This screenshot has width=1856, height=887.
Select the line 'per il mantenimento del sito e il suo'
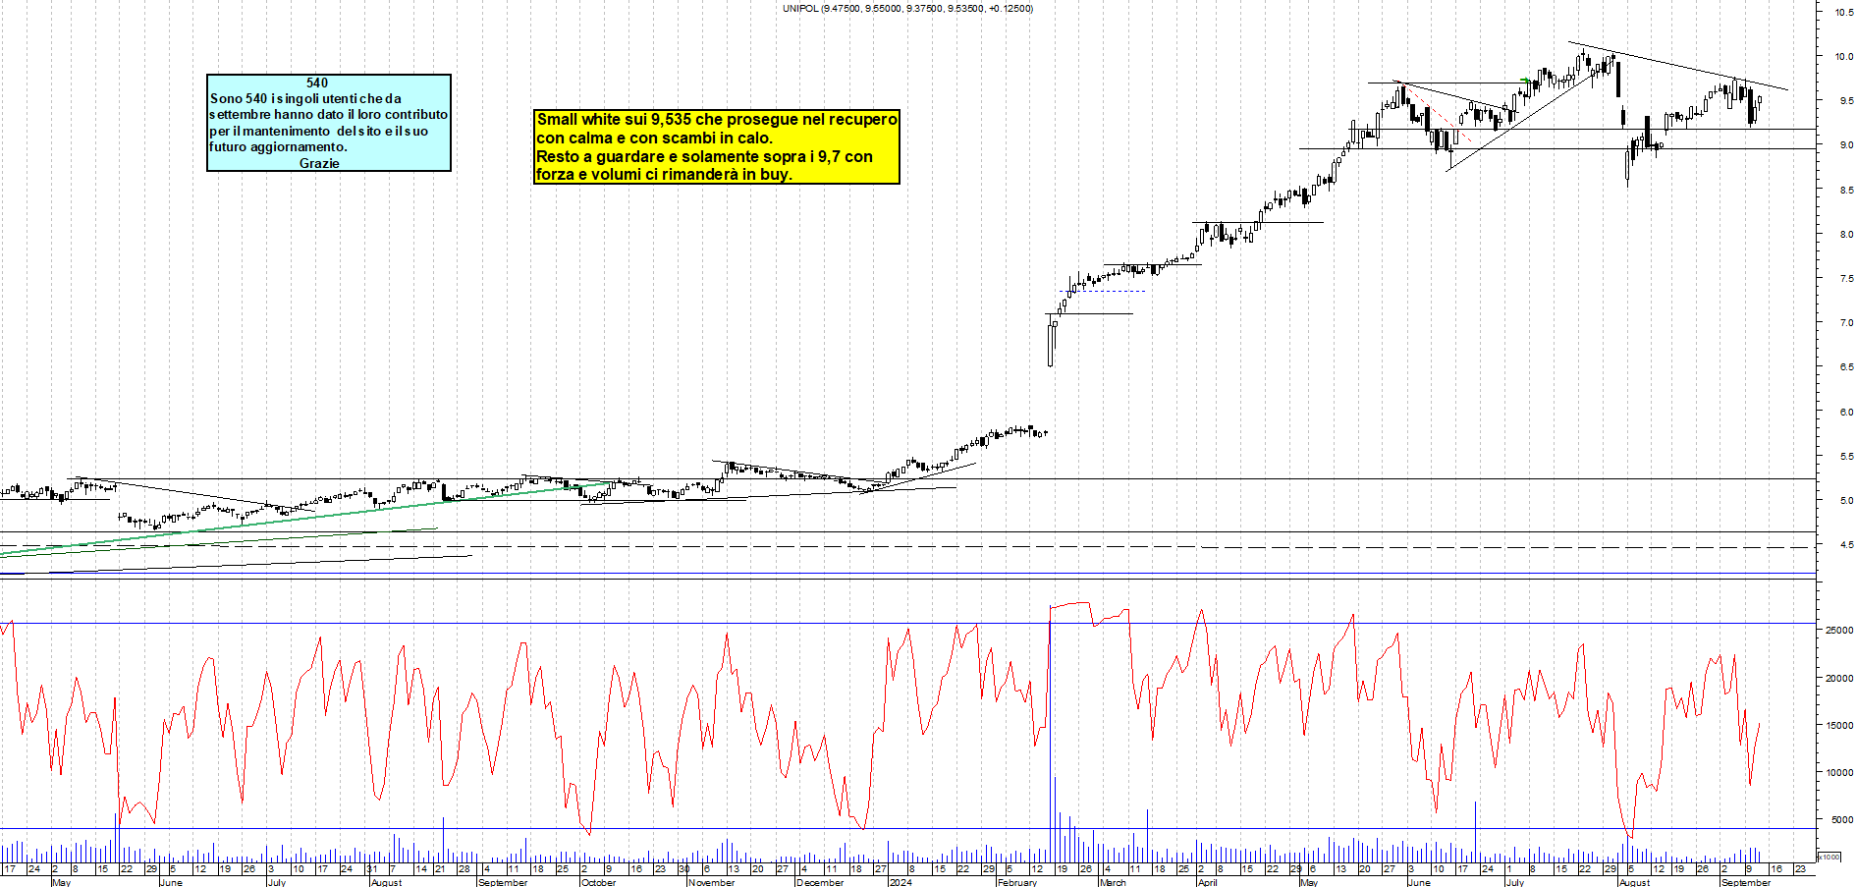[x=318, y=131]
